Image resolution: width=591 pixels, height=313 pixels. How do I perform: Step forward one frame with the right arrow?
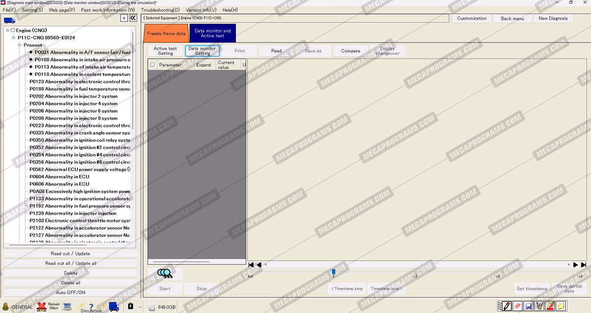pyautogui.click(x=575, y=265)
